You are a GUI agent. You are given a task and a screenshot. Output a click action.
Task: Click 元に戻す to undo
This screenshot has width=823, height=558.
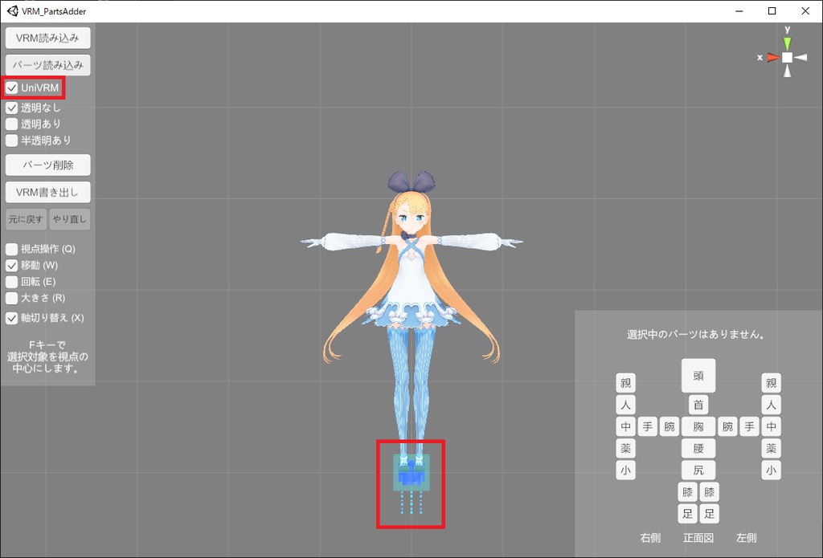point(25,218)
